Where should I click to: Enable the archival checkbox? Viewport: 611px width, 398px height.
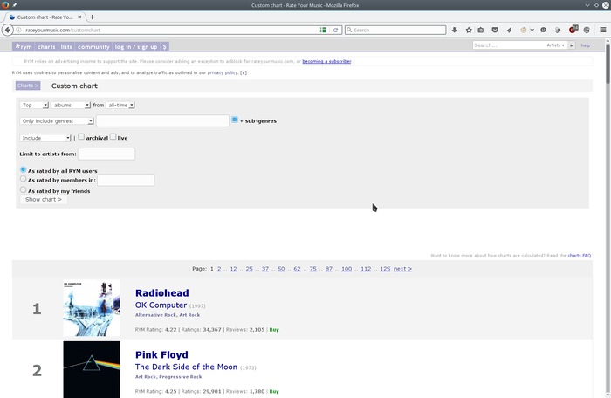point(81,136)
